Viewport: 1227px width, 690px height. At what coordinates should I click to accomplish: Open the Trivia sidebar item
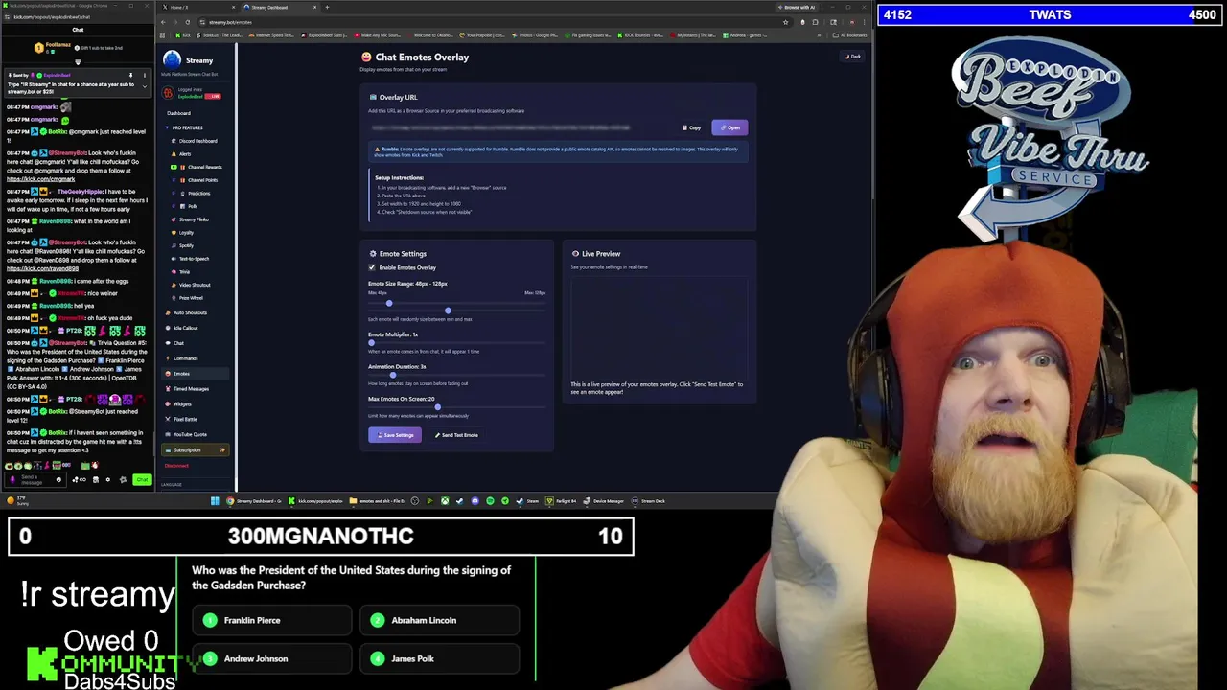pos(184,271)
